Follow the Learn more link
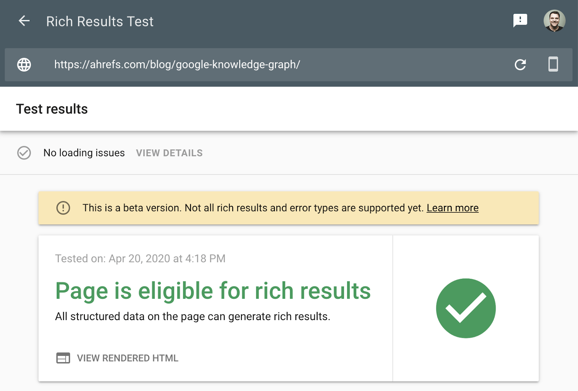This screenshot has height=391, width=578. tap(452, 208)
